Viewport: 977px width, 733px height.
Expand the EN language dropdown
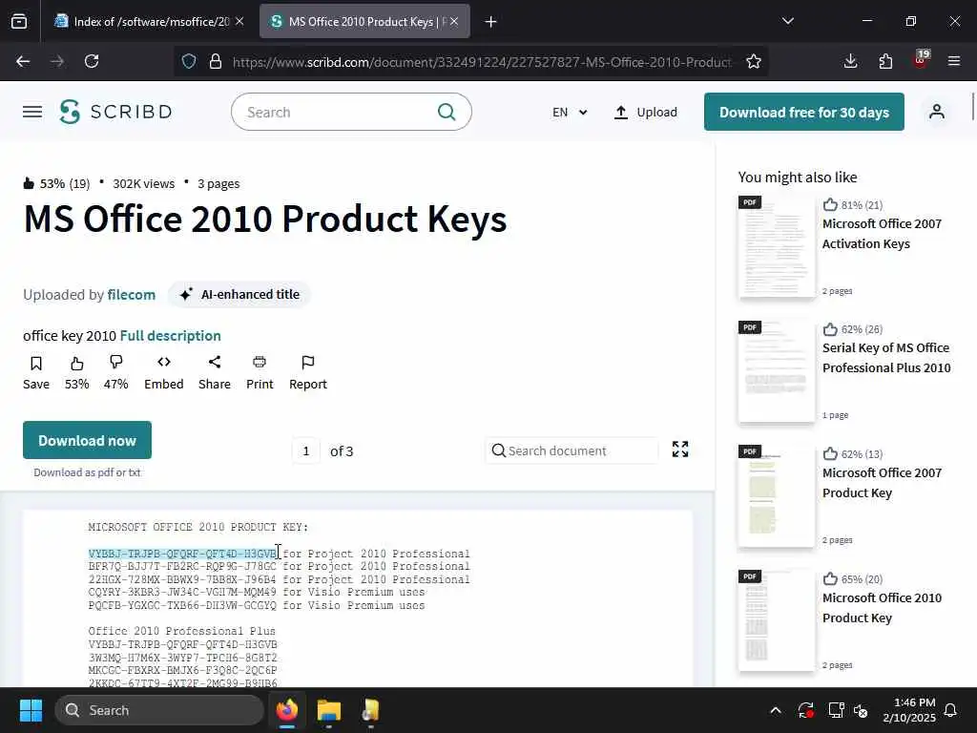pos(570,113)
